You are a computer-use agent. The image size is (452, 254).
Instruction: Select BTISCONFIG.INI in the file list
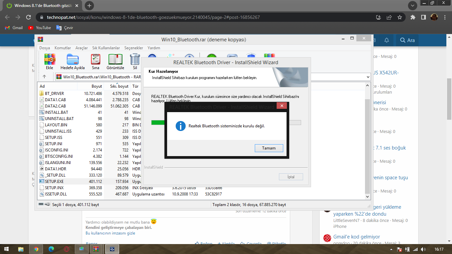(59, 156)
